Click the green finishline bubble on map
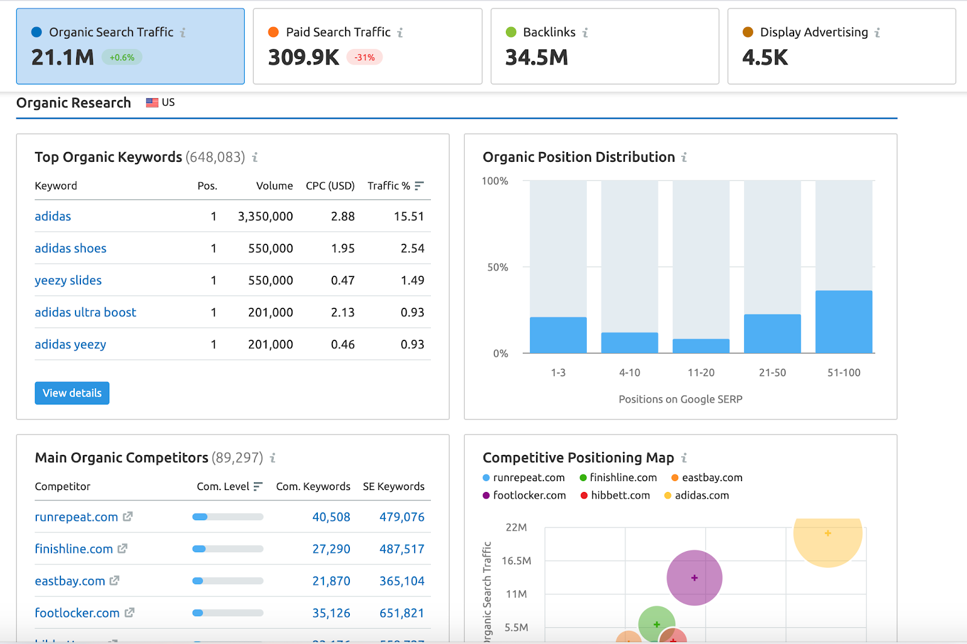 point(656,624)
